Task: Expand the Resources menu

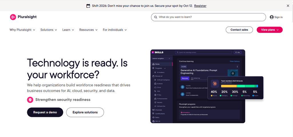Action: point(88,30)
